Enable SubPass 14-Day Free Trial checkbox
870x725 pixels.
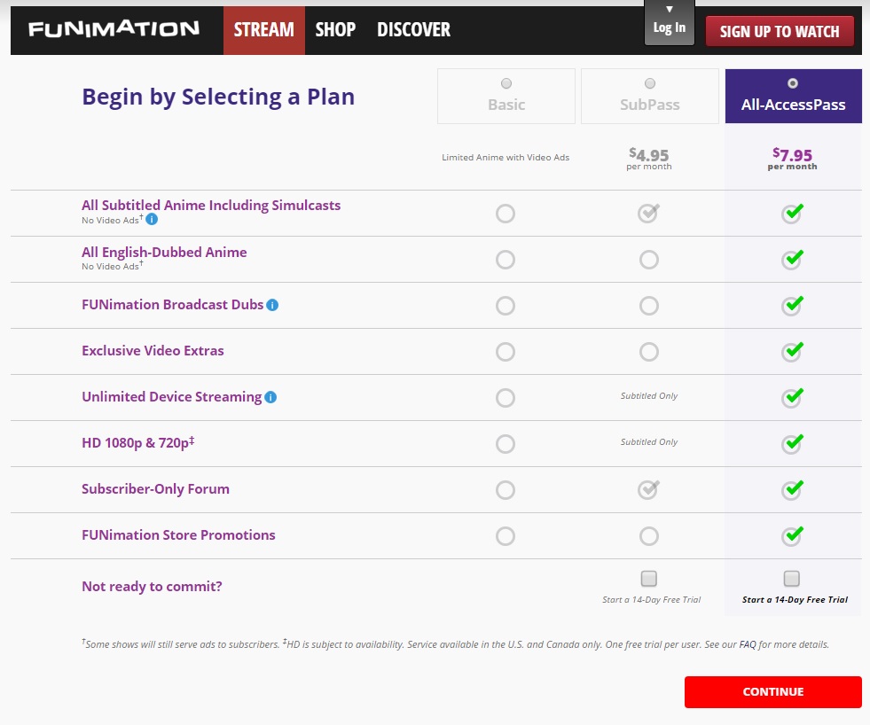[x=649, y=579]
